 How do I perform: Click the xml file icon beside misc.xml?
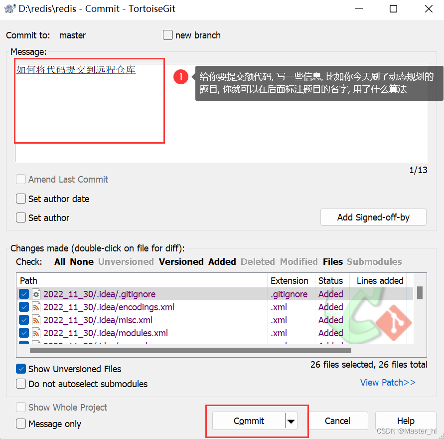pyautogui.click(x=36, y=320)
